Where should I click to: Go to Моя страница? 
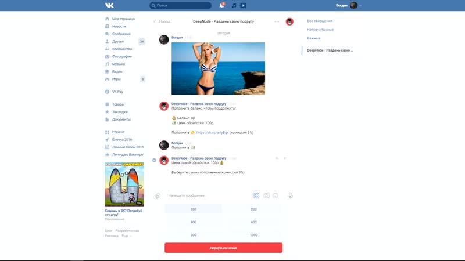(123, 19)
